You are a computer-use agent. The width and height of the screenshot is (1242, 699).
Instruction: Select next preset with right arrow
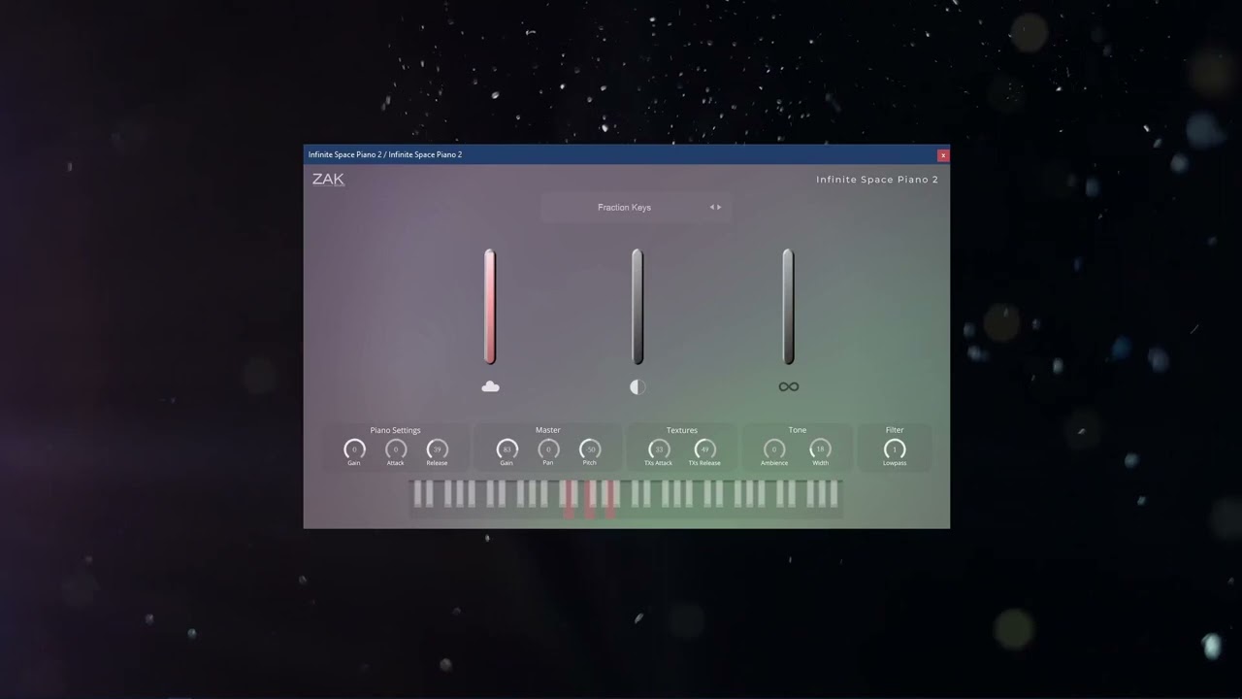tap(719, 207)
